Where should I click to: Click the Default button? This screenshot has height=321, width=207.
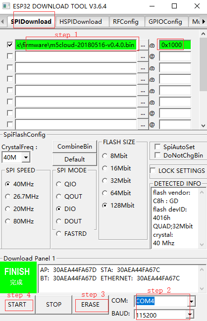(x=75, y=160)
